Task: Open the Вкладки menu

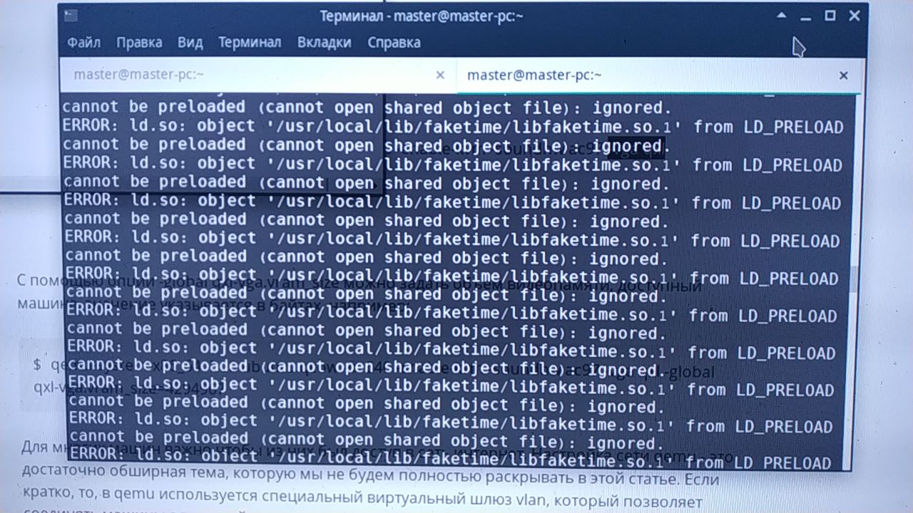Action: coord(325,43)
